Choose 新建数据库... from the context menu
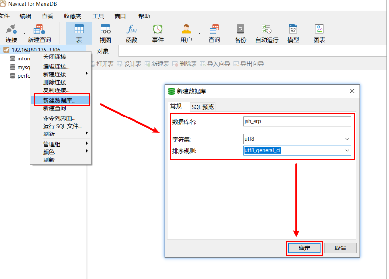This screenshot has height=279, width=389. (59, 101)
